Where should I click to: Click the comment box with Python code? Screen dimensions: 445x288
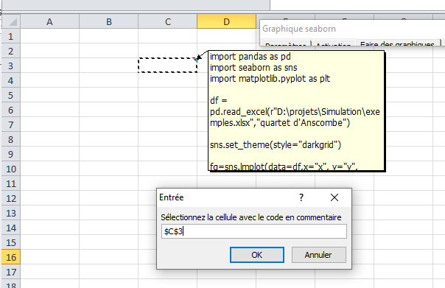[x=297, y=111]
